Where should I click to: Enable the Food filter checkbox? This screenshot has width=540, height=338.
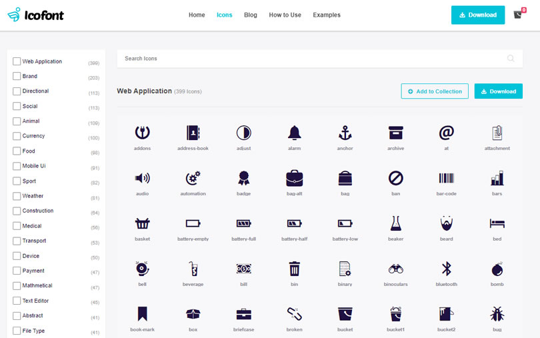17,151
